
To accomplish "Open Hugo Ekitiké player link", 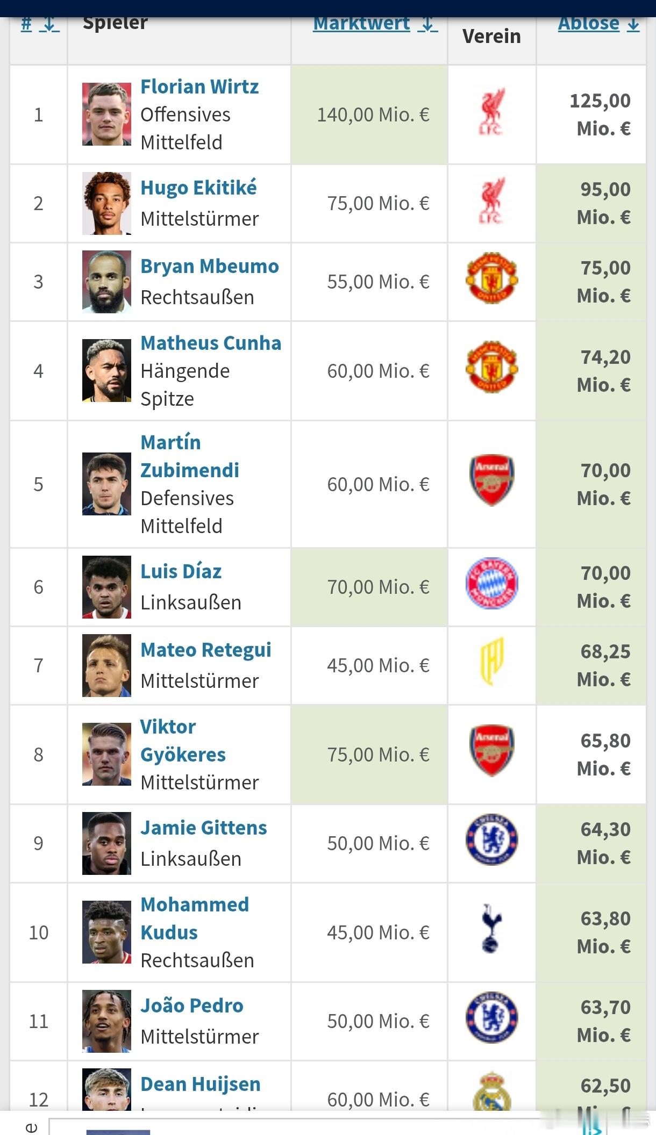I will (198, 188).
